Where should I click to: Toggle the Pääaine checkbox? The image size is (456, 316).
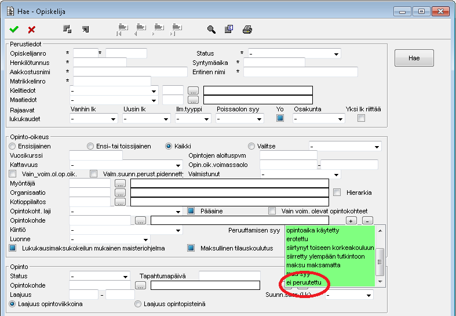point(191,211)
